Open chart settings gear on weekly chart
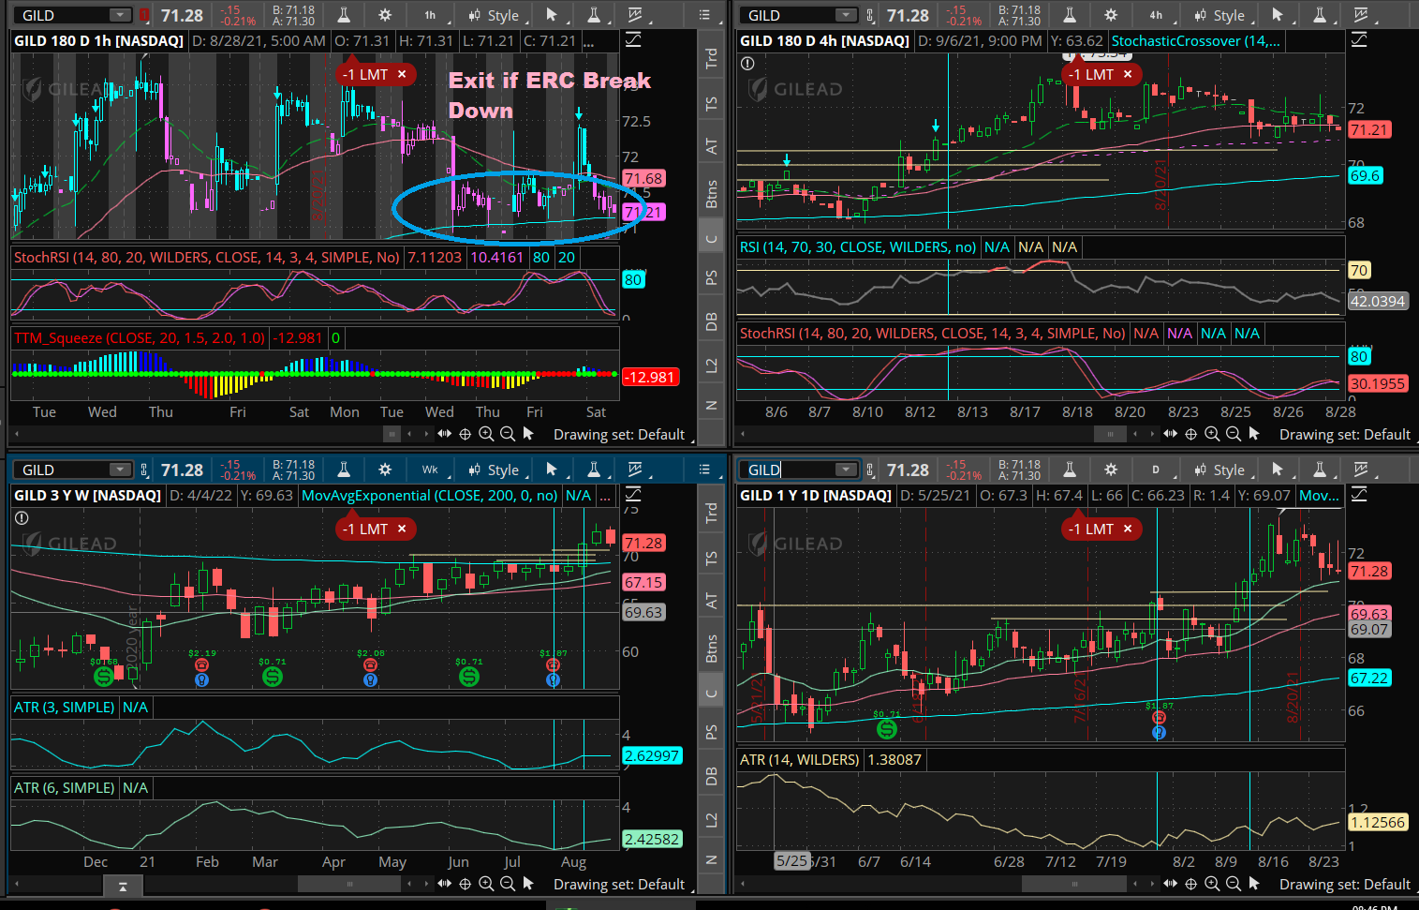 385,470
